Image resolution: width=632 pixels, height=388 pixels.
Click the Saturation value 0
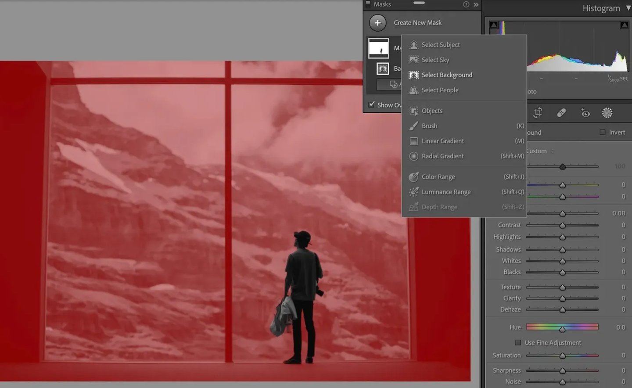click(x=623, y=355)
